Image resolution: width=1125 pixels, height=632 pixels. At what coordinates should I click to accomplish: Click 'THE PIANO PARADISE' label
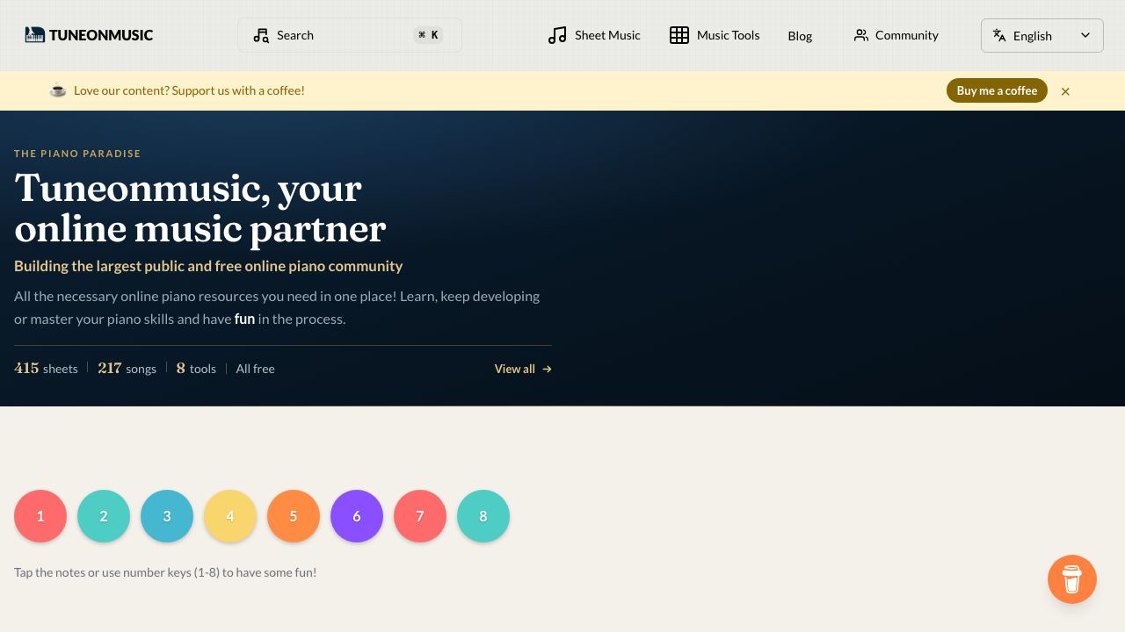point(77,154)
